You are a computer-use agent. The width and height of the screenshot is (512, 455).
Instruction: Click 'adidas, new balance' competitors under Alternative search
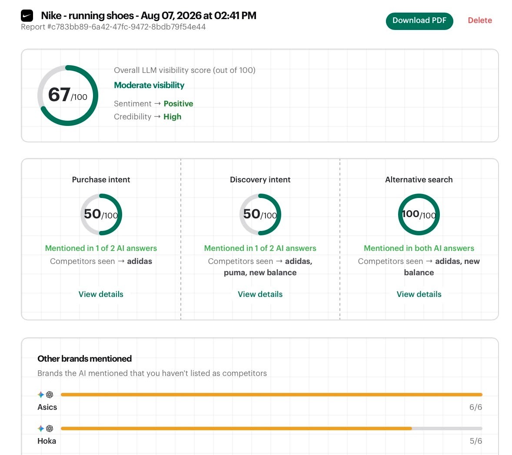pyautogui.click(x=442, y=267)
